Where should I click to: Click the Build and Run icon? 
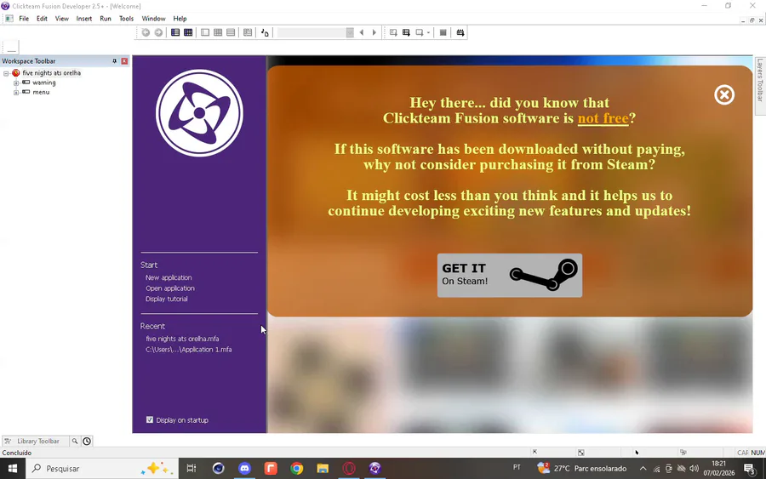pyautogui.click(x=460, y=32)
